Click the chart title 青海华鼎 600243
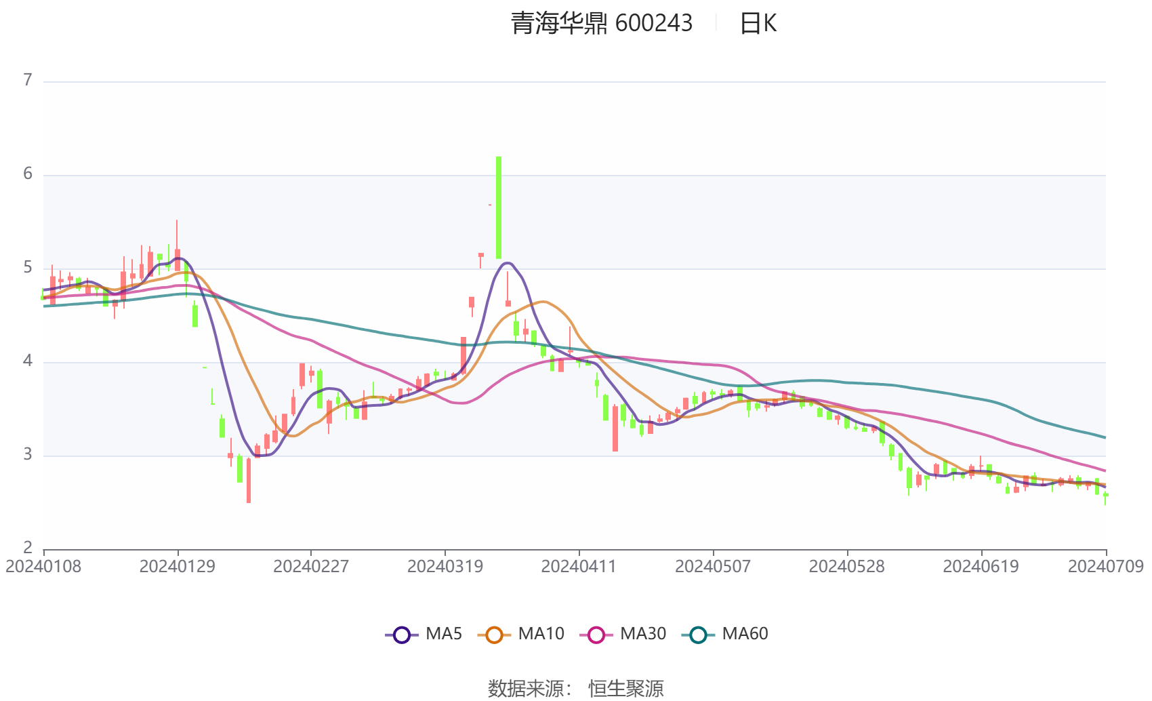 pyautogui.click(x=602, y=24)
